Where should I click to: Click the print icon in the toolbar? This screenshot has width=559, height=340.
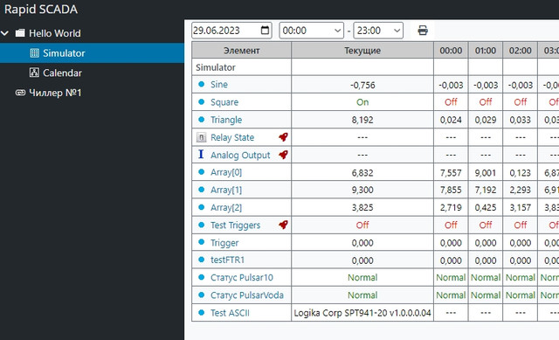click(423, 31)
